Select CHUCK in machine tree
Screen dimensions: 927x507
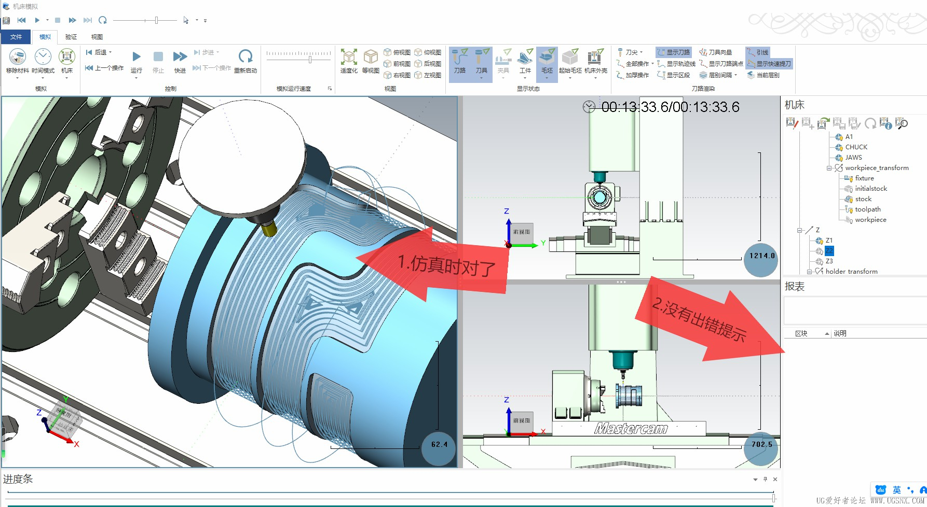[x=856, y=147]
